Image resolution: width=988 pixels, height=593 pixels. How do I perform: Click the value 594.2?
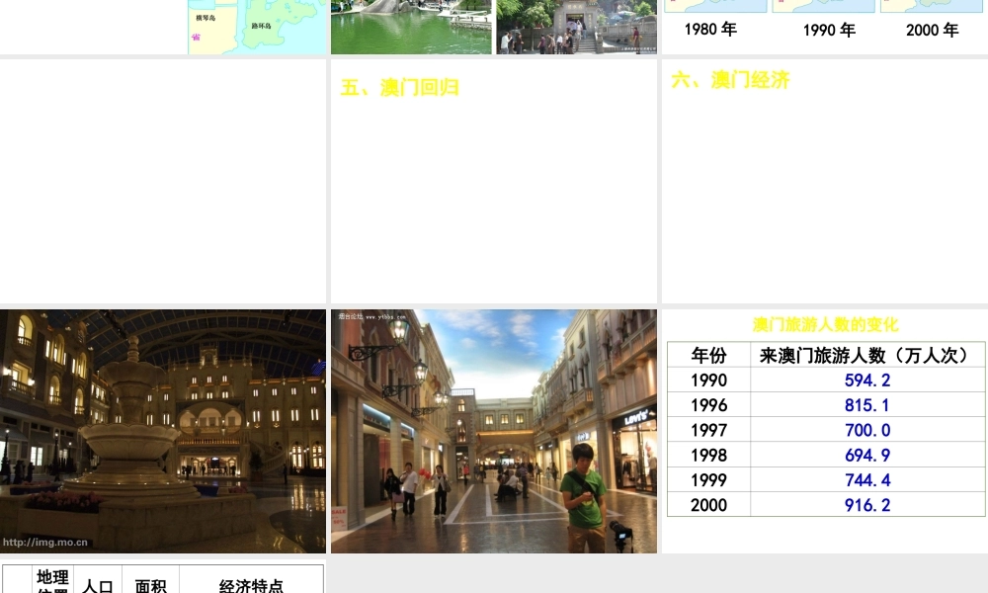[867, 380]
